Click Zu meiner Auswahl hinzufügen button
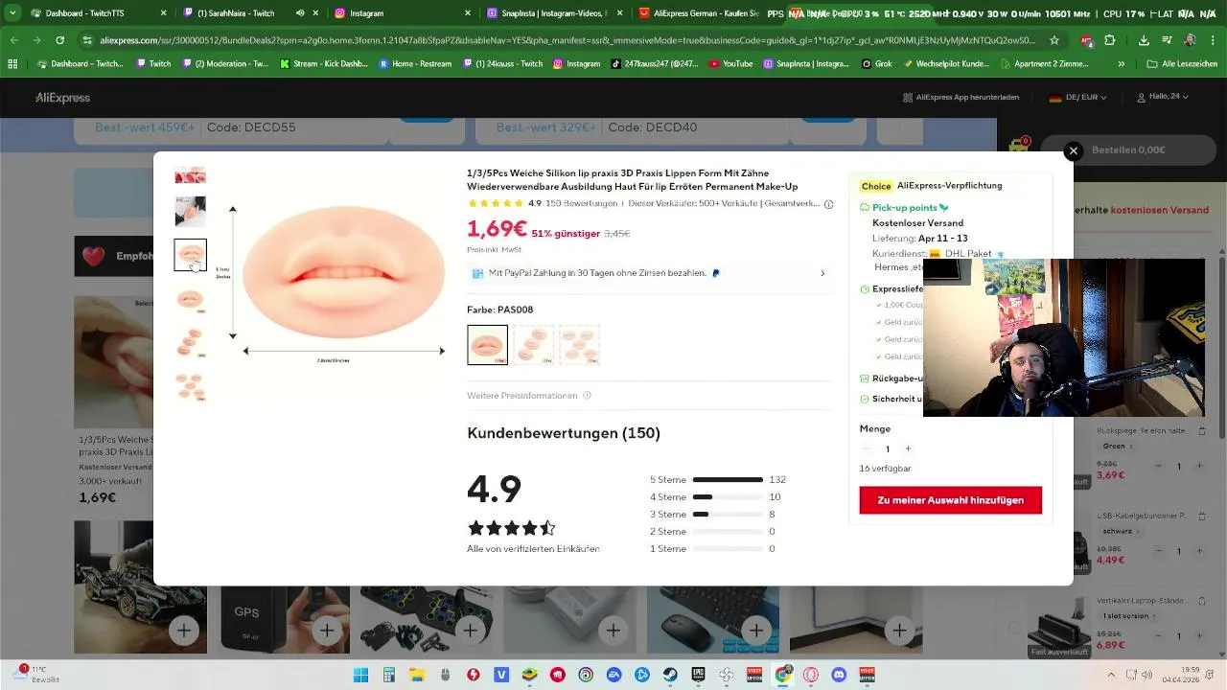This screenshot has height=690, width=1227. [x=950, y=500]
